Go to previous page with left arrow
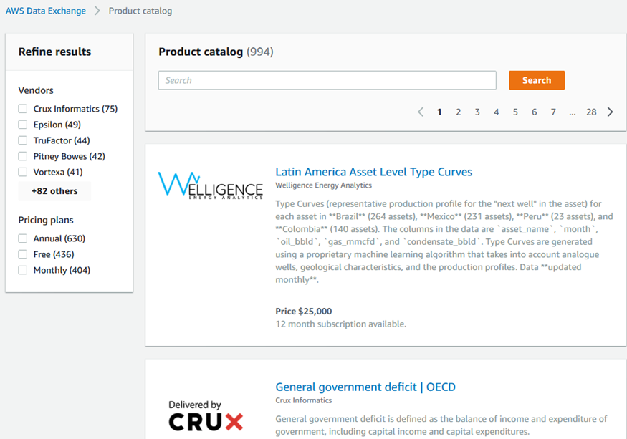This screenshot has width=627, height=439. click(421, 112)
